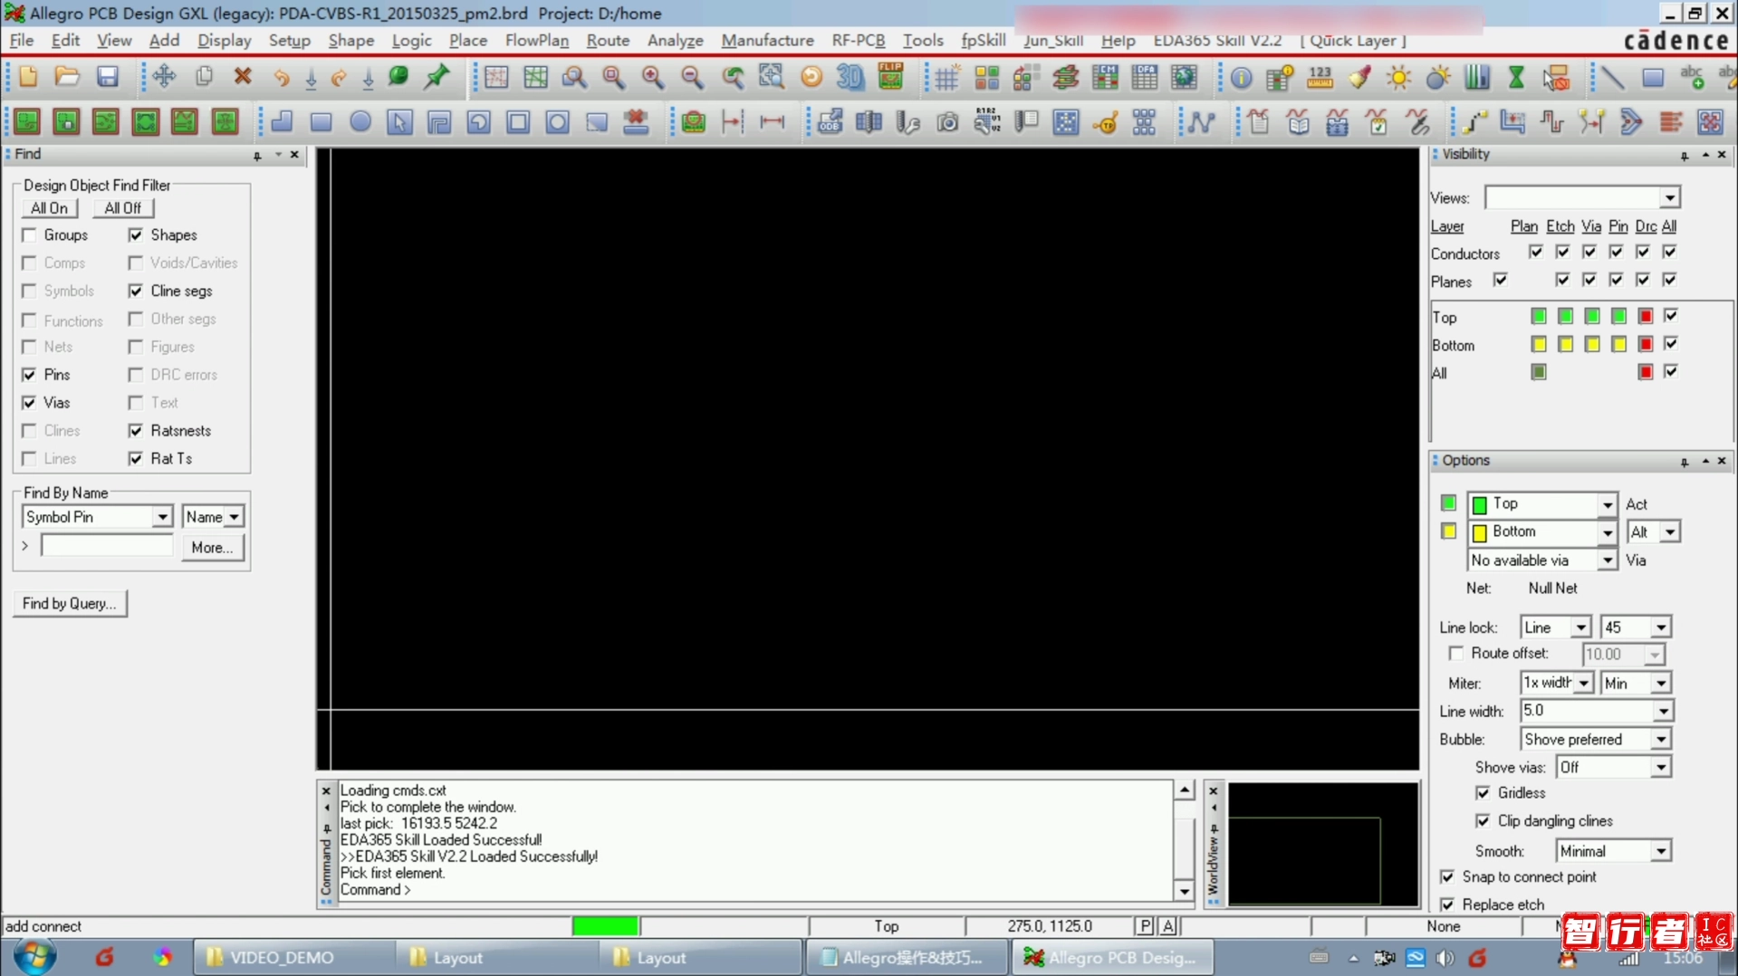This screenshot has height=976, width=1738.
Task: Click the Zoom Out magnifier icon
Action: pos(693,77)
